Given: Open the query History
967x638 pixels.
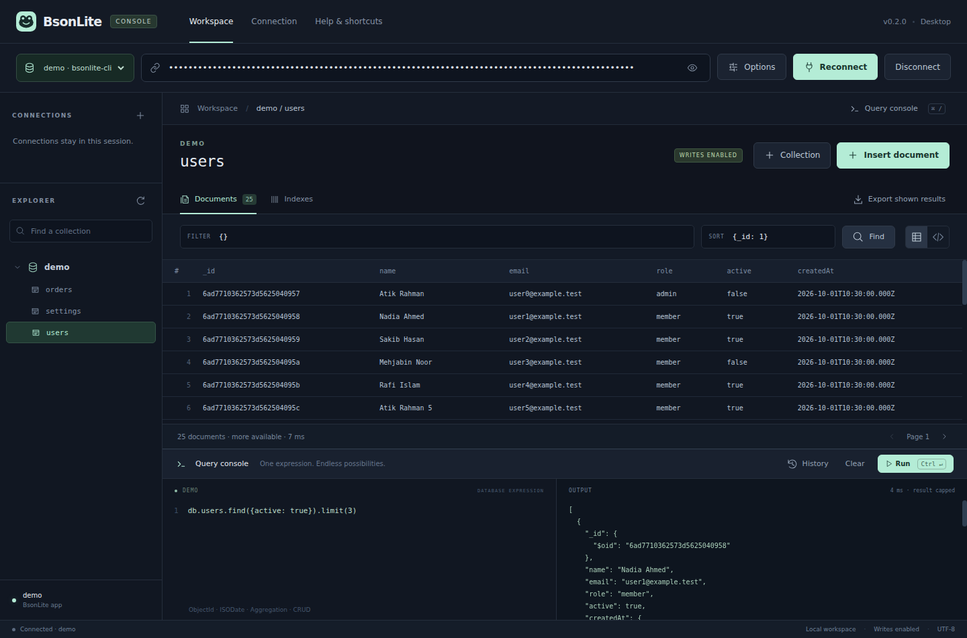Looking at the screenshot, I should [808, 464].
